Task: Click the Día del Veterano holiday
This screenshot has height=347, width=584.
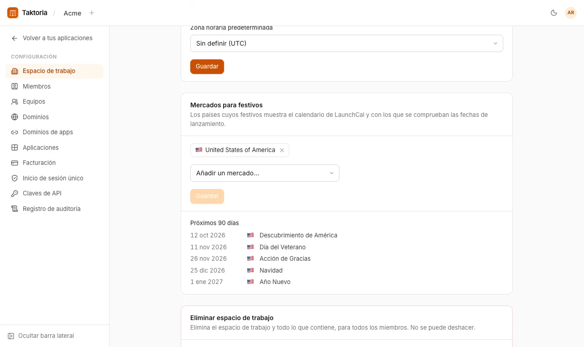Action: pyautogui.click(x=282, y=247)
